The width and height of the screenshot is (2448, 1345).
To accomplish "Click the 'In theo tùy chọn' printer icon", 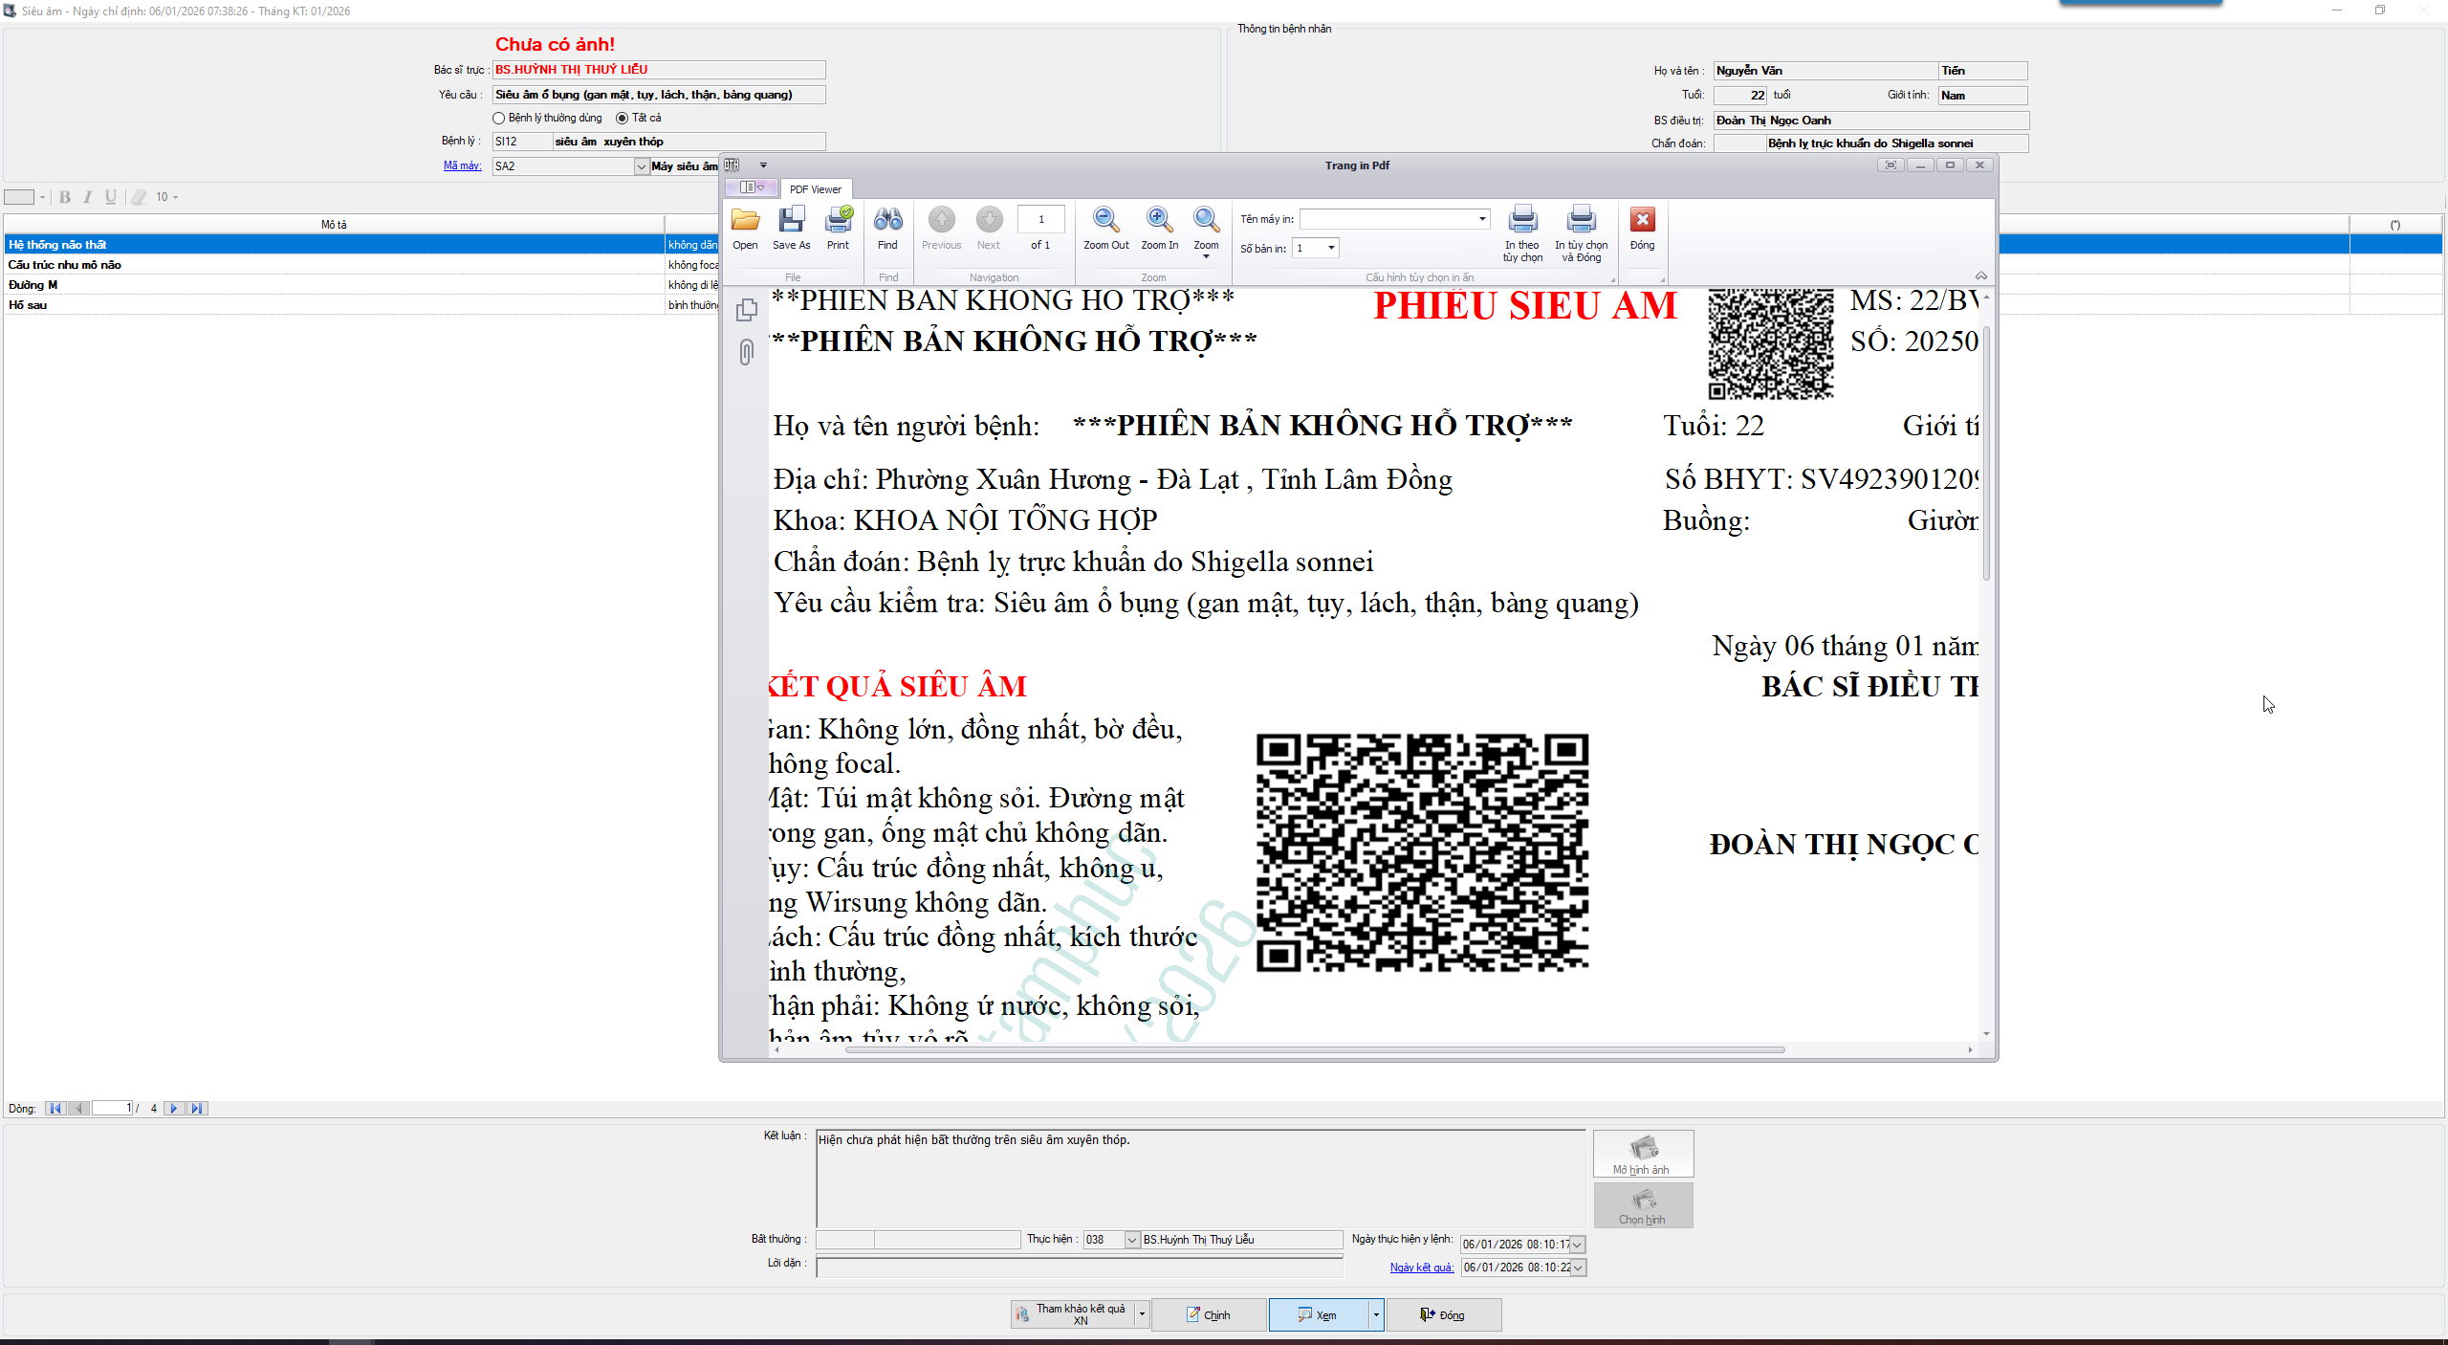I will click(1522, 222).
